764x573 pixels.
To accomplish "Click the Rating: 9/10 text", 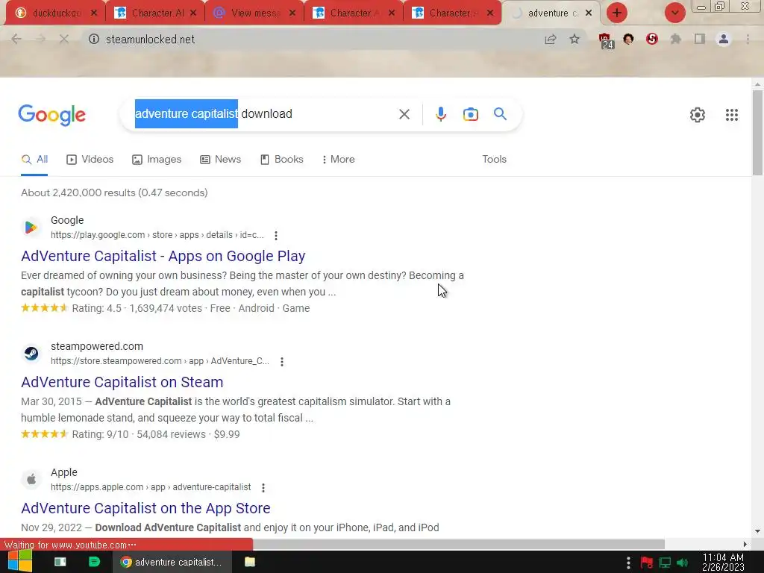I will [101, 434].
